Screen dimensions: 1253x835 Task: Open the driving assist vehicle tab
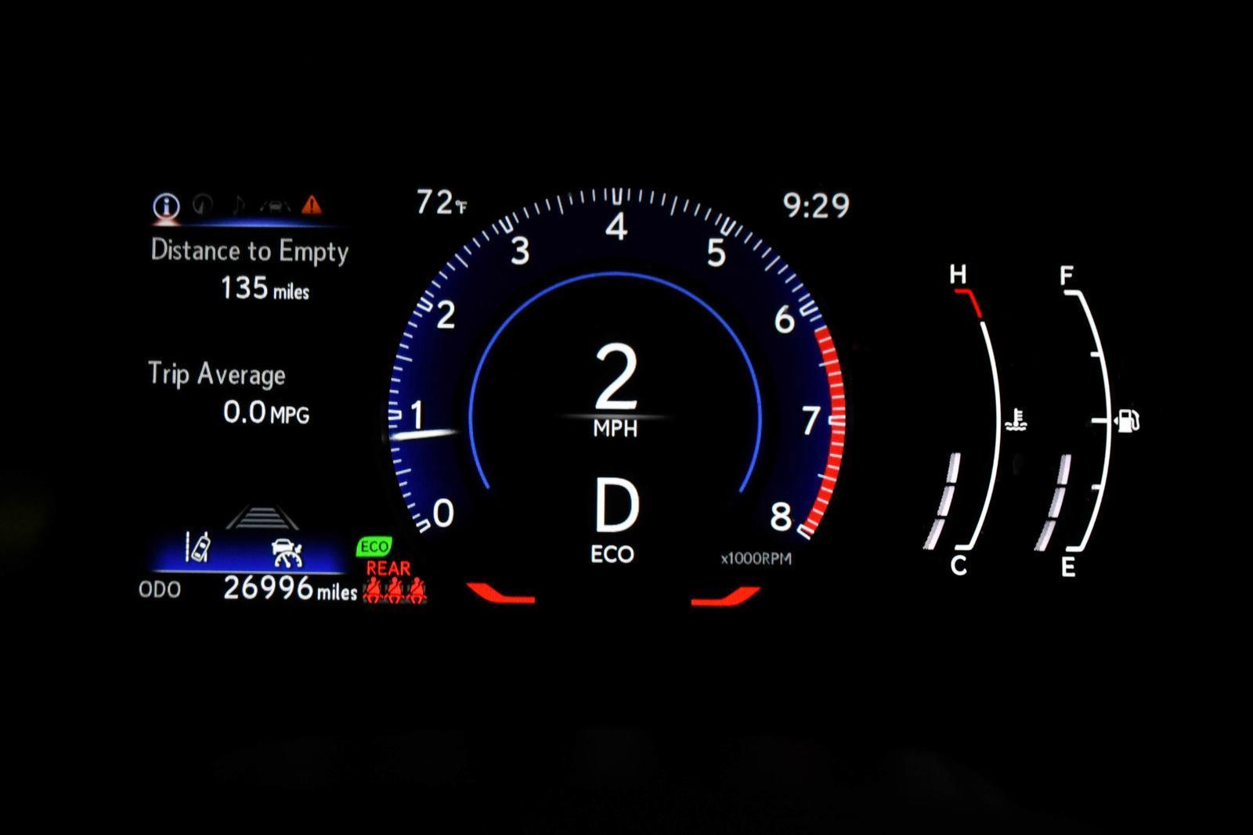click(x=275, y=206)
